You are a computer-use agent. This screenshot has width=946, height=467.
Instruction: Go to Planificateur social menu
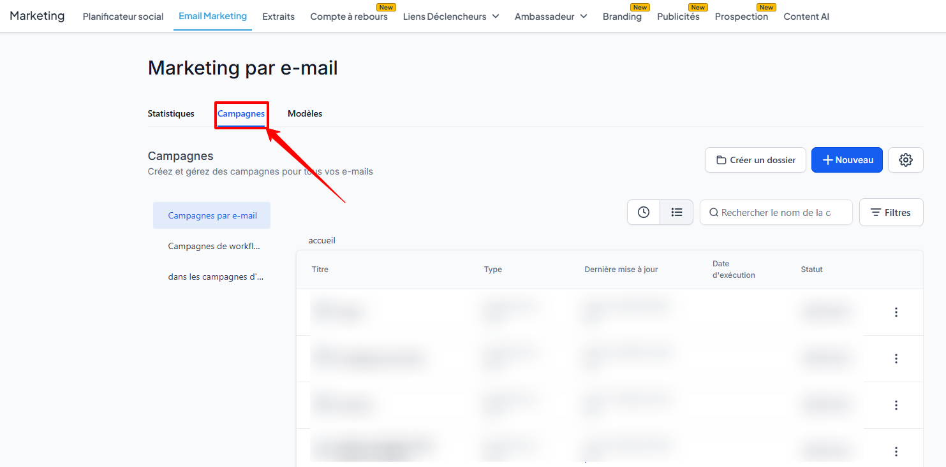pos(123,17)
